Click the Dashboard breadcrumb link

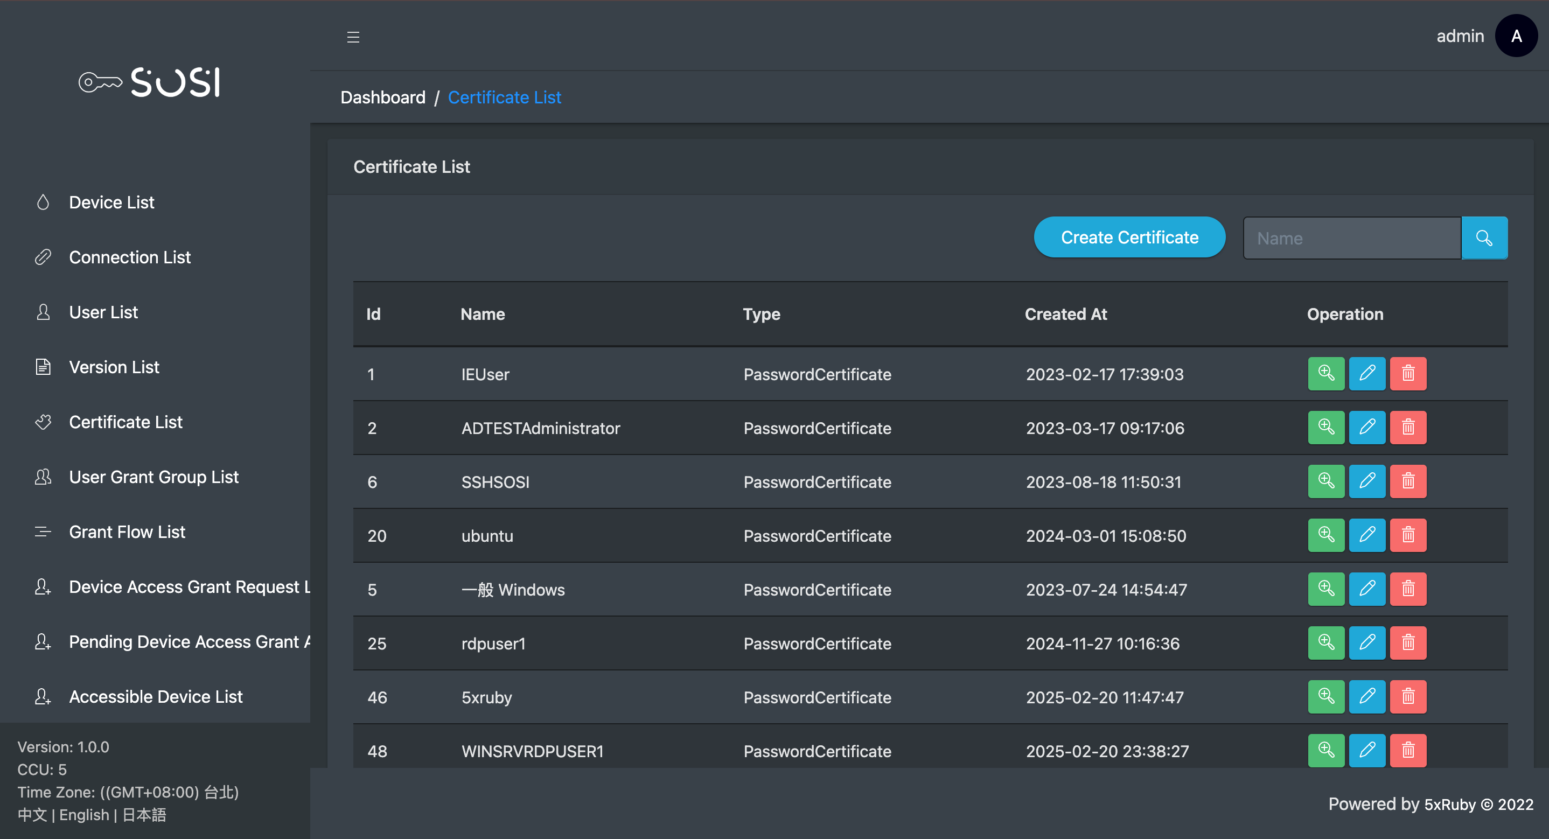click(382, 97)
